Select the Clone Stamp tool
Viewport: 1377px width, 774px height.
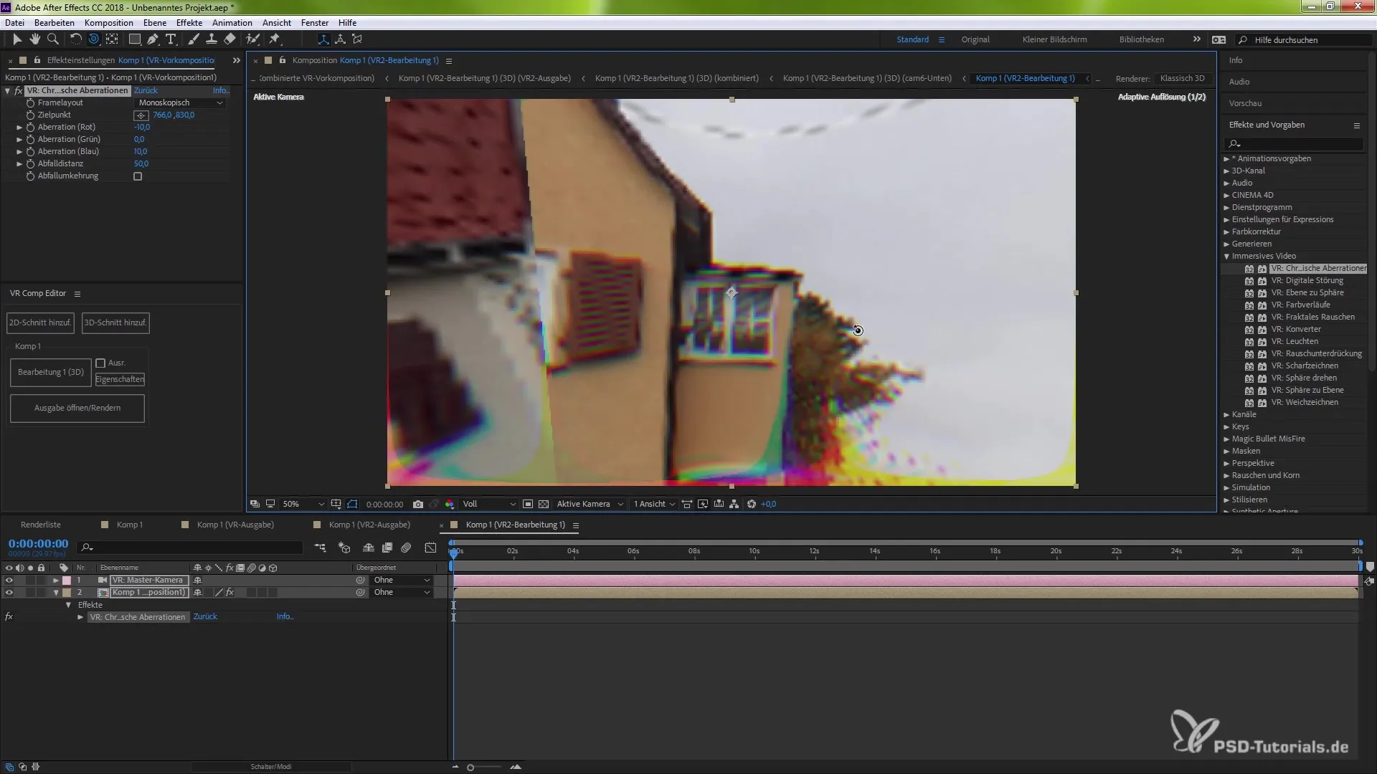(x=212, y=39)
